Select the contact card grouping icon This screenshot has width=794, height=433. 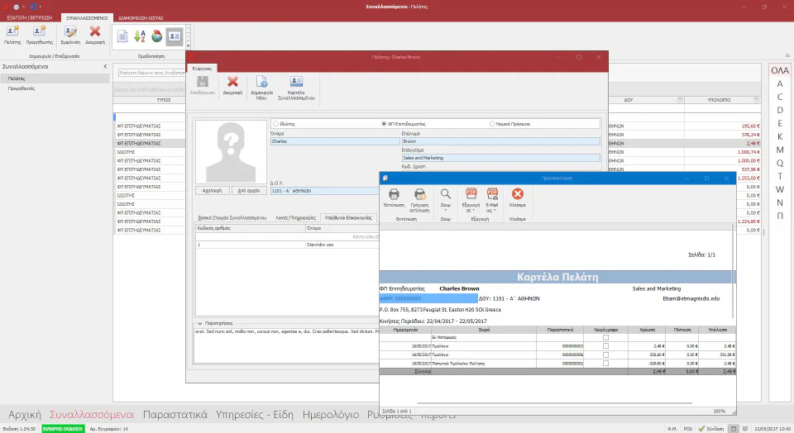[175, 36]
